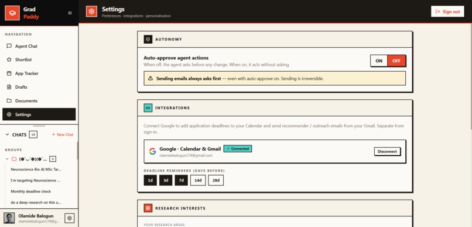Click the Integrations link icon
The width and height of the screenshot is (472, 227).
pyautogui.click(x=148, y=107)
